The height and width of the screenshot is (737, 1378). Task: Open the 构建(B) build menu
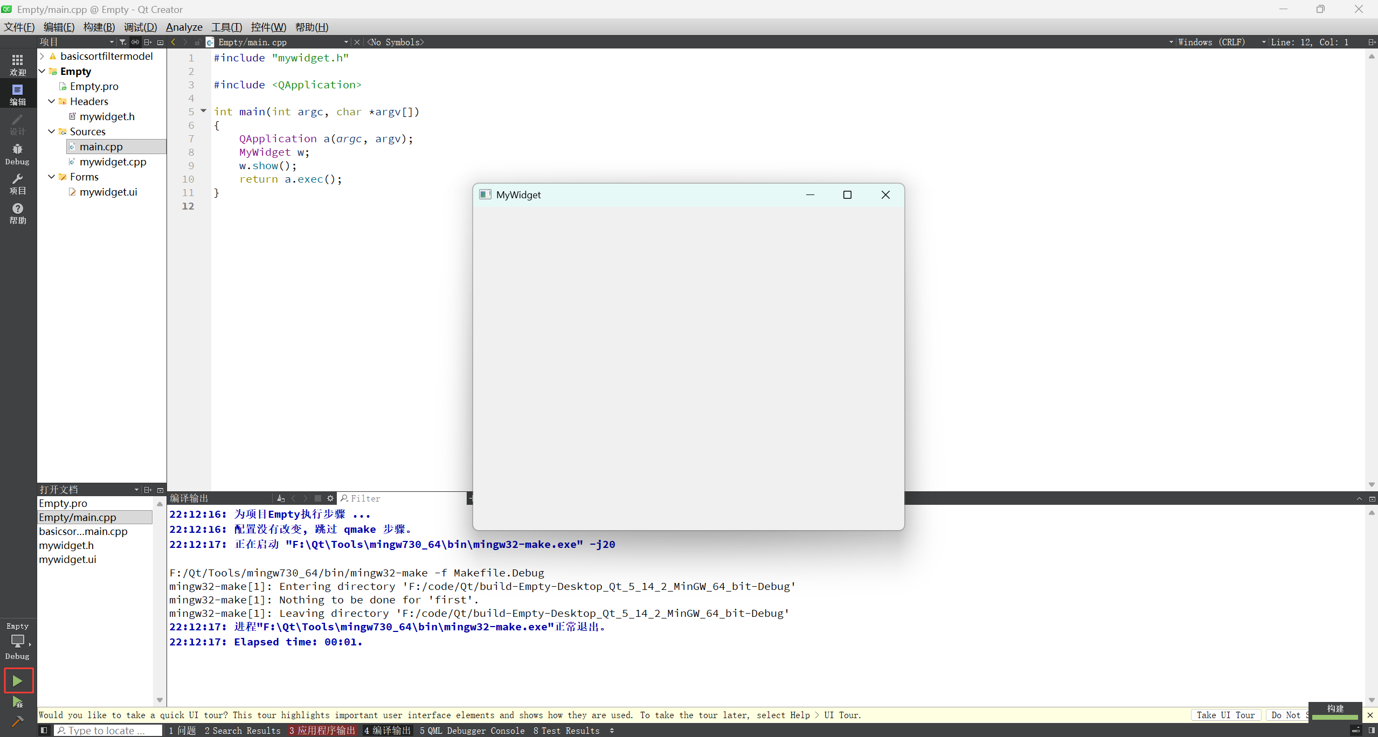tap(99, 27)
